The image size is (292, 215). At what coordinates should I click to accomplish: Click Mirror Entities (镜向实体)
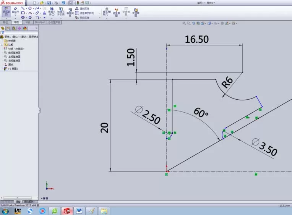82,8
